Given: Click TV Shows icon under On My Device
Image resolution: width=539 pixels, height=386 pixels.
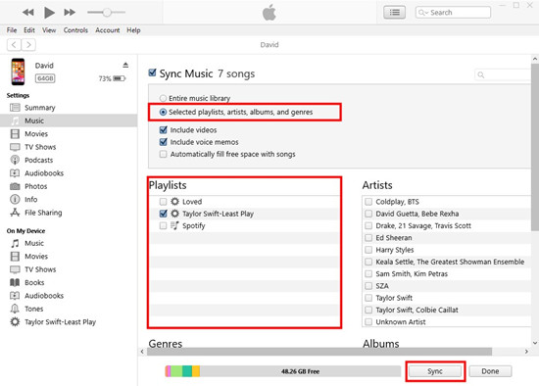Looking at the screenshot, I should point(15,269).
